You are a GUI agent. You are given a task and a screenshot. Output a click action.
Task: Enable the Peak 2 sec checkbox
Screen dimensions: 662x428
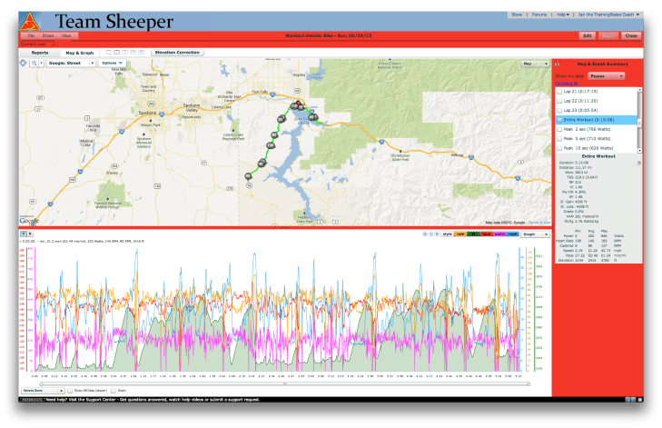558,129
